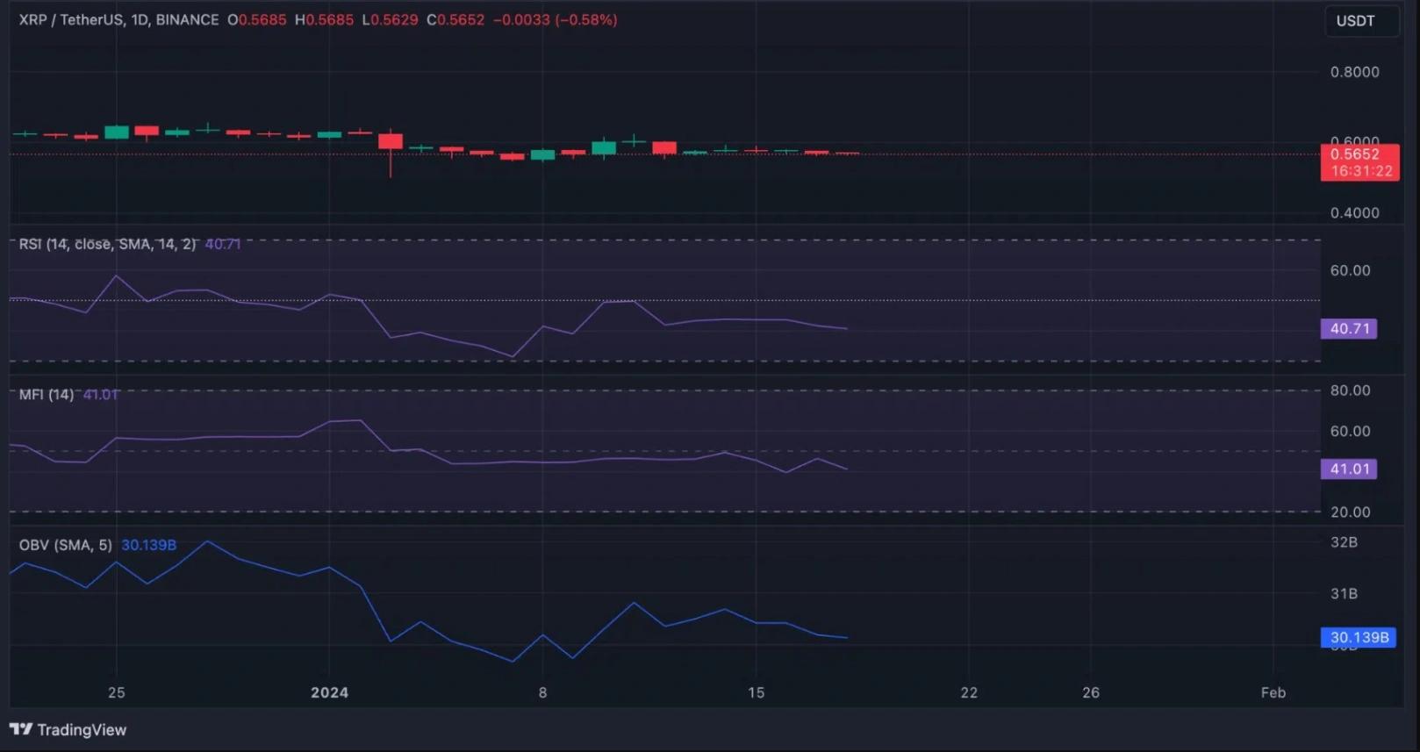This screenshot has width=1420, height=752.
Task: Click the close value C0.5652 in header
Action: [455, 19]
